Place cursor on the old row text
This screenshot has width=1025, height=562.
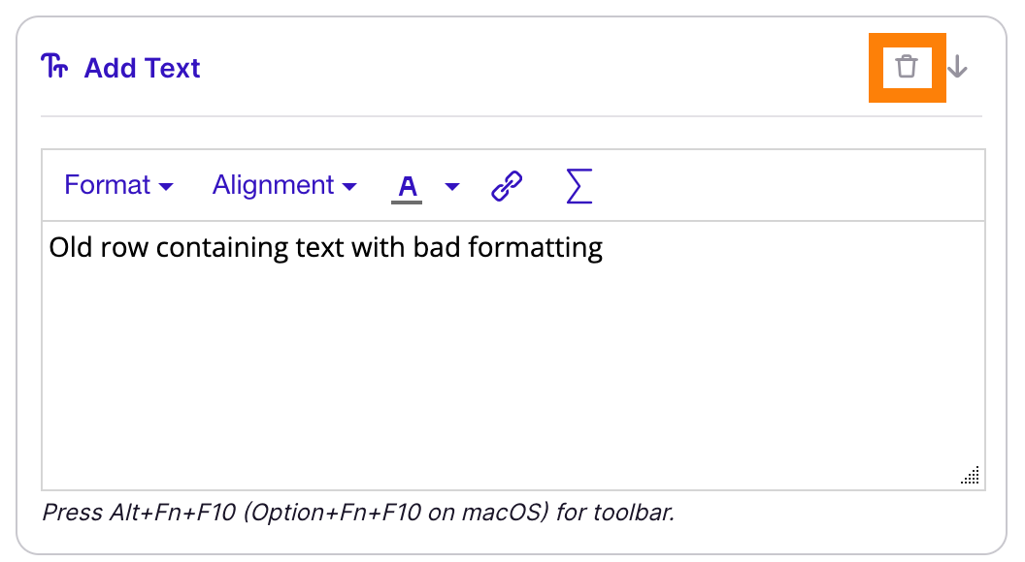click(325, 247)
